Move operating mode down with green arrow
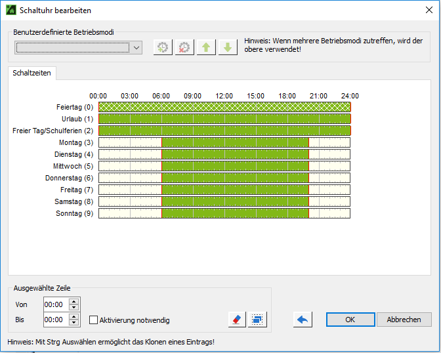The height and width of the screenshot is (353, 441). (x=228, y=47)
